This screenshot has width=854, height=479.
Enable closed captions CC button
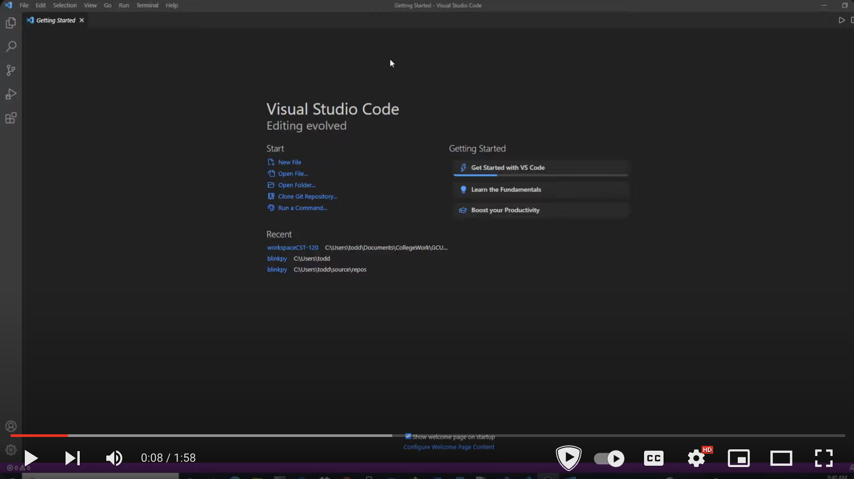click(x=654, y=458)
